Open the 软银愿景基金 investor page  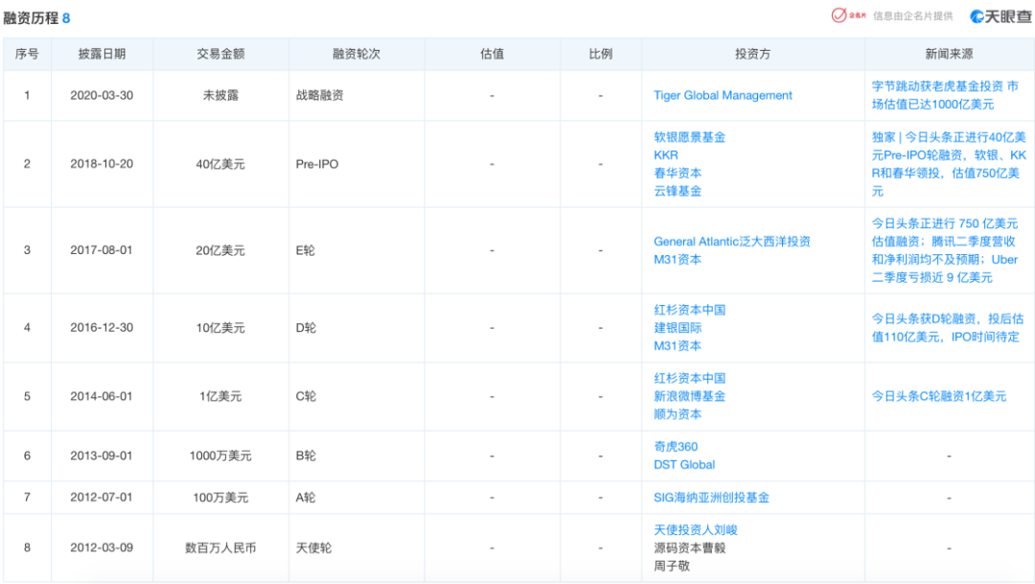[x=689, y=137]
